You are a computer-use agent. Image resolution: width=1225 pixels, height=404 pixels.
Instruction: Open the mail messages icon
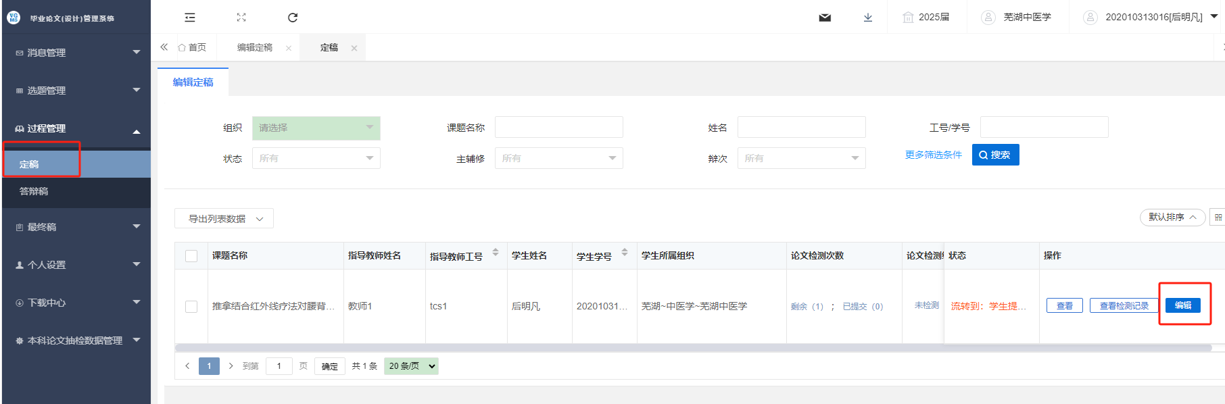(x=825, y=18)
